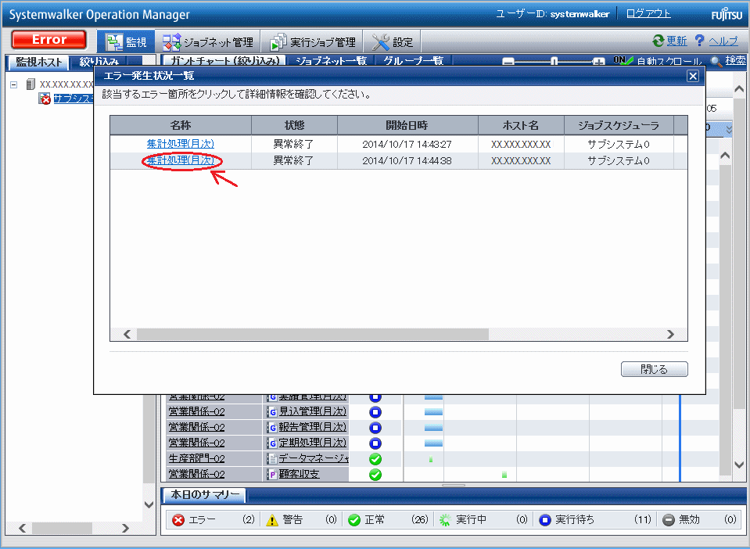750x549 pixels.
Task: Click 異常終了 status in the 14:43:27 row
Action: coord(293,144)
